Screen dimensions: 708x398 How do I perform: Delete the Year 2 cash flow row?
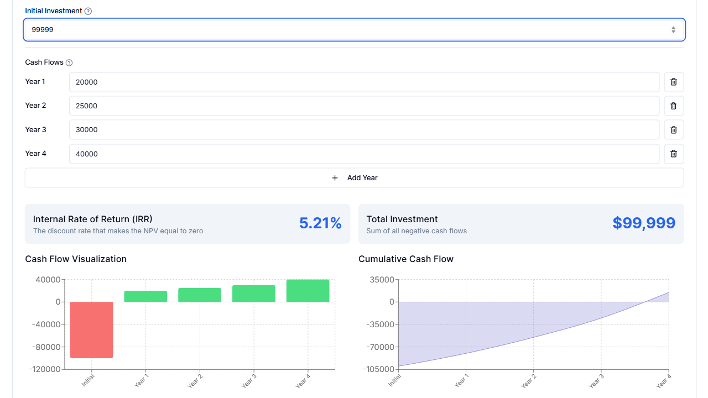click(673, 106)
